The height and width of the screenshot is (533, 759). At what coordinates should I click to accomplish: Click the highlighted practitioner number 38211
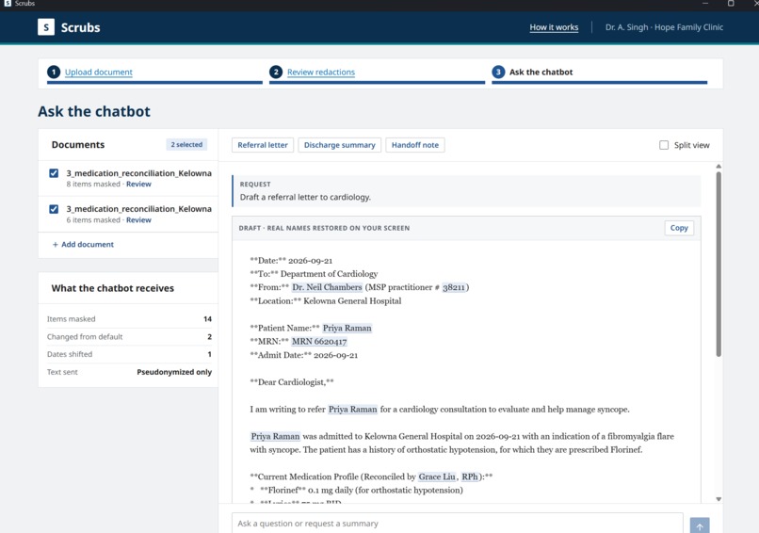tap(454, 287)
